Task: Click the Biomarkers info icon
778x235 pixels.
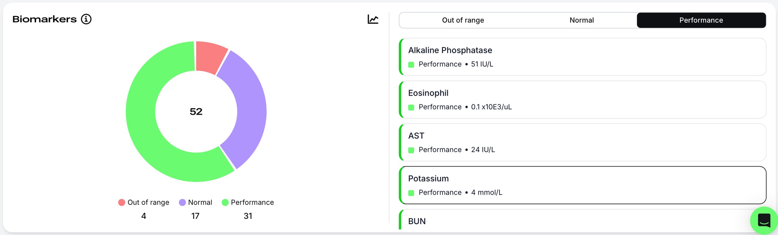Action: 86,19
